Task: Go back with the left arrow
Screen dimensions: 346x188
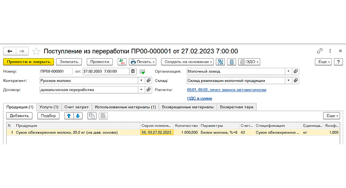Action: (10, 51)
